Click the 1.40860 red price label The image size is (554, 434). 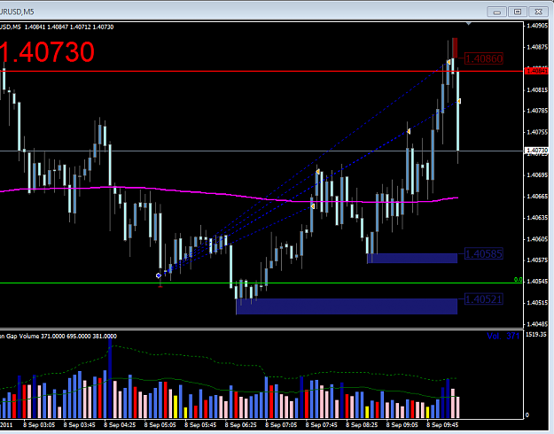[484, 58]
